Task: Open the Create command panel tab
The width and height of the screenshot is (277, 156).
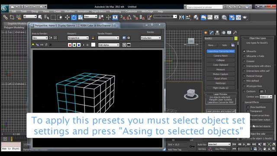Action: (206, 33)
